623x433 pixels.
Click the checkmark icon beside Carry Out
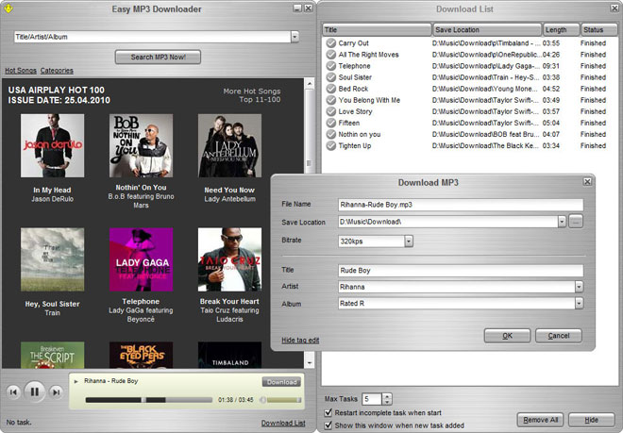coord(330,43)
